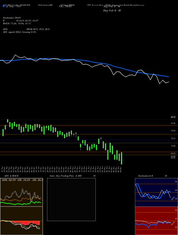178x235 pixels.
Task: Click the 'Stochastics & R' panel title
Action: tap(146, 176)
